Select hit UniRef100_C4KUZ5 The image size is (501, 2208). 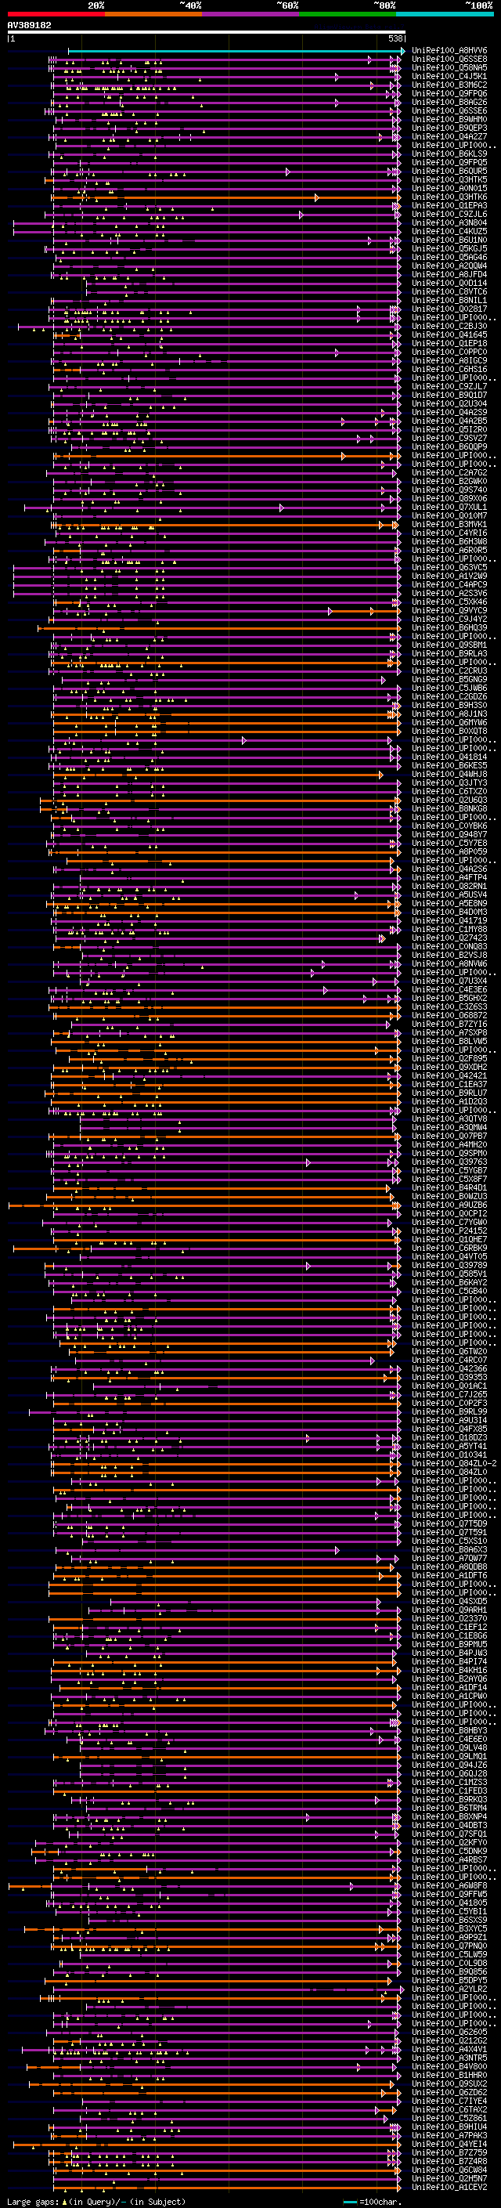tap(449, 231)
